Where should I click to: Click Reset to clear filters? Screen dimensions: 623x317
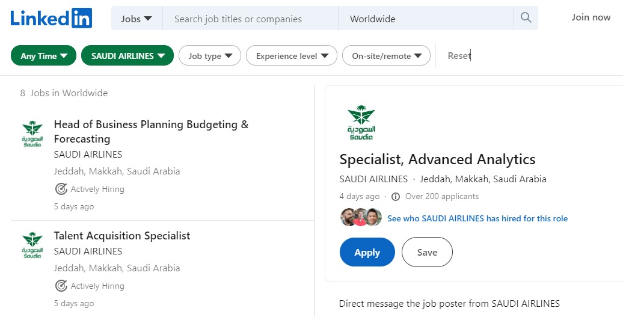(x=459, y=56)
